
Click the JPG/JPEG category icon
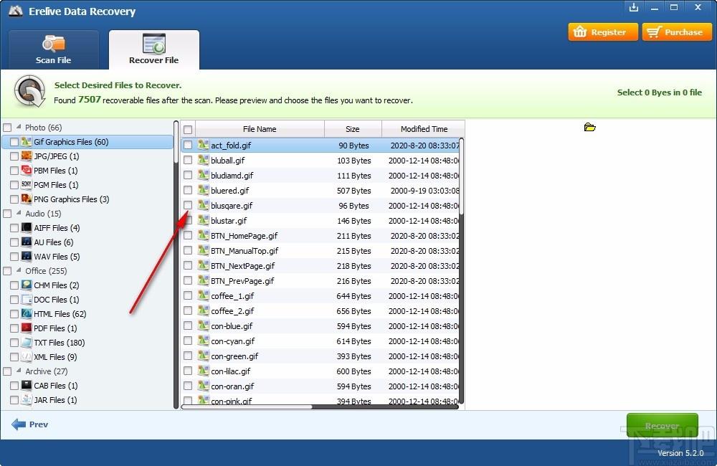[27, 156]
